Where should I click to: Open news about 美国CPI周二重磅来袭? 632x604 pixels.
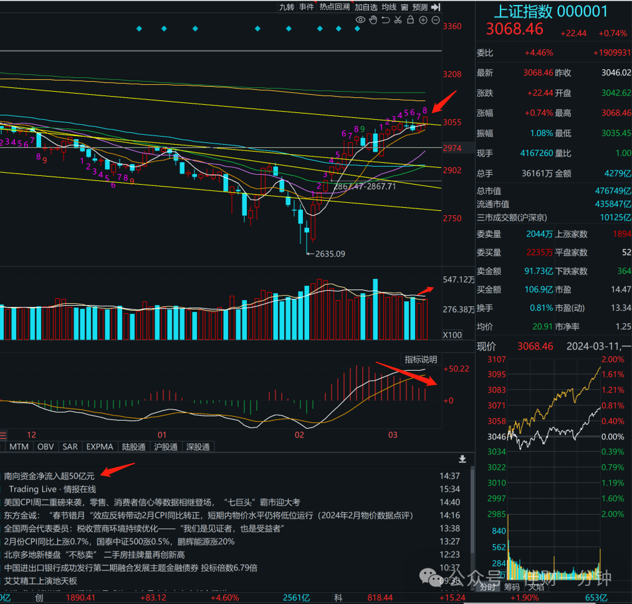pos(152,502)
